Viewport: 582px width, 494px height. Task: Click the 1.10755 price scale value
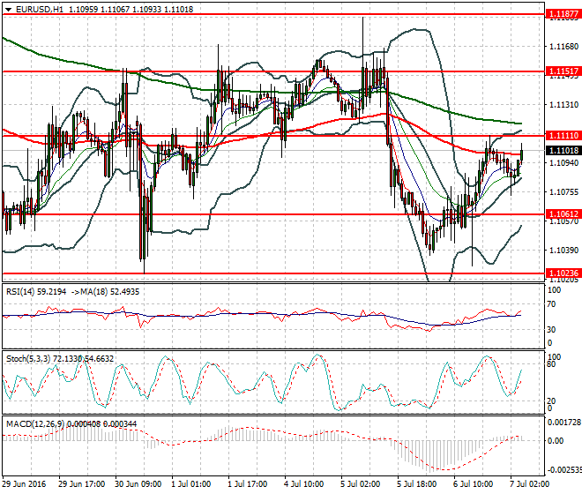tap(563, 192)
